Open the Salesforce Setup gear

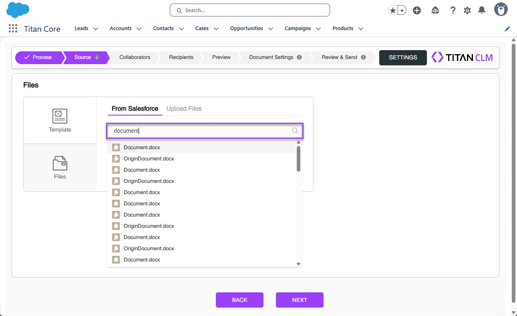[x=467, y=10]
